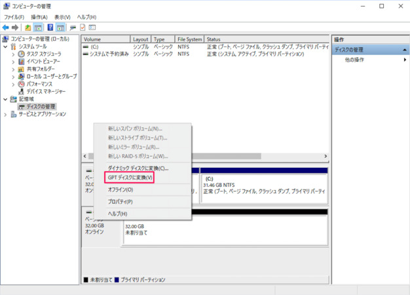Click the イベント ビューアー icon

(x=21, y=62)
